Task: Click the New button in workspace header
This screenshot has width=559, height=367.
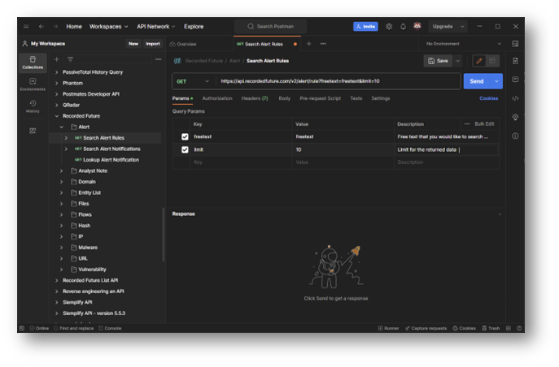Action: [133, 44]
